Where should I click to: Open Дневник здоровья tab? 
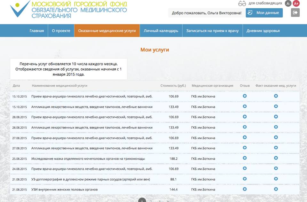(x=263, y=31)
